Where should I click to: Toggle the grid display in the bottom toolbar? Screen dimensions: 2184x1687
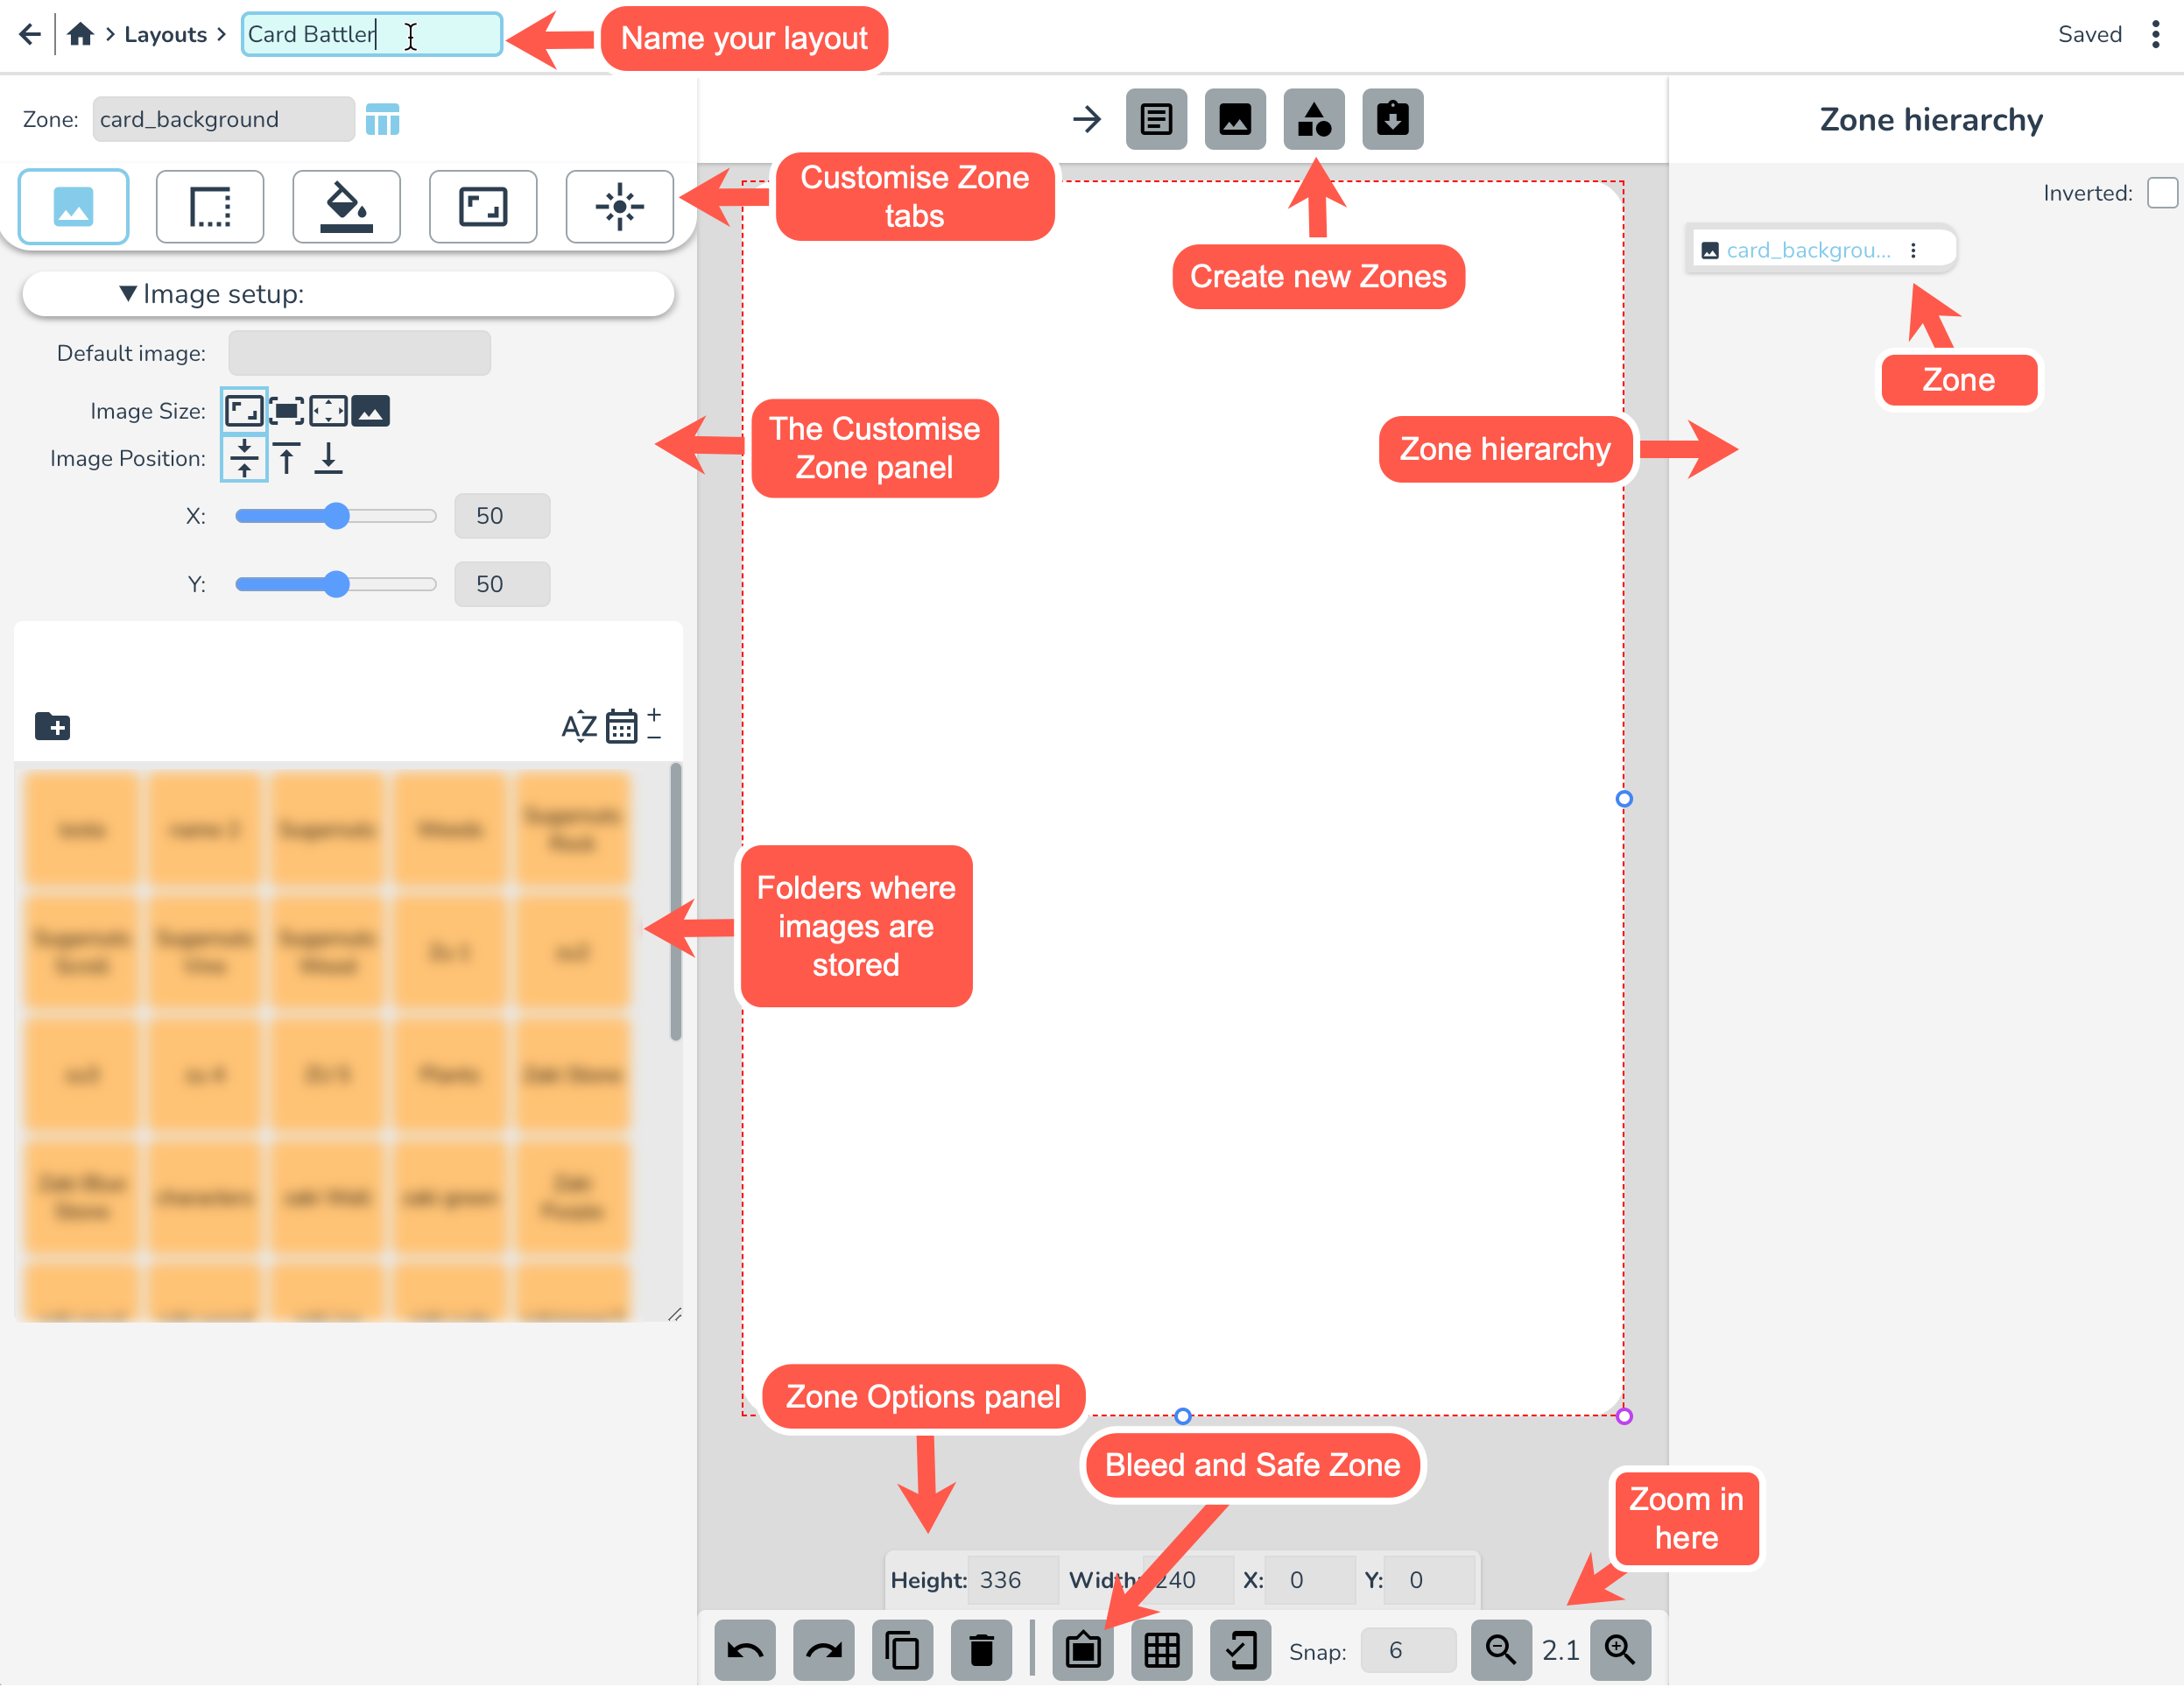[x=1161, y=1650]
